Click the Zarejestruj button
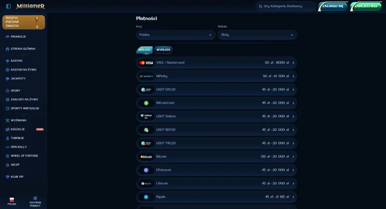 click(366, 6)
